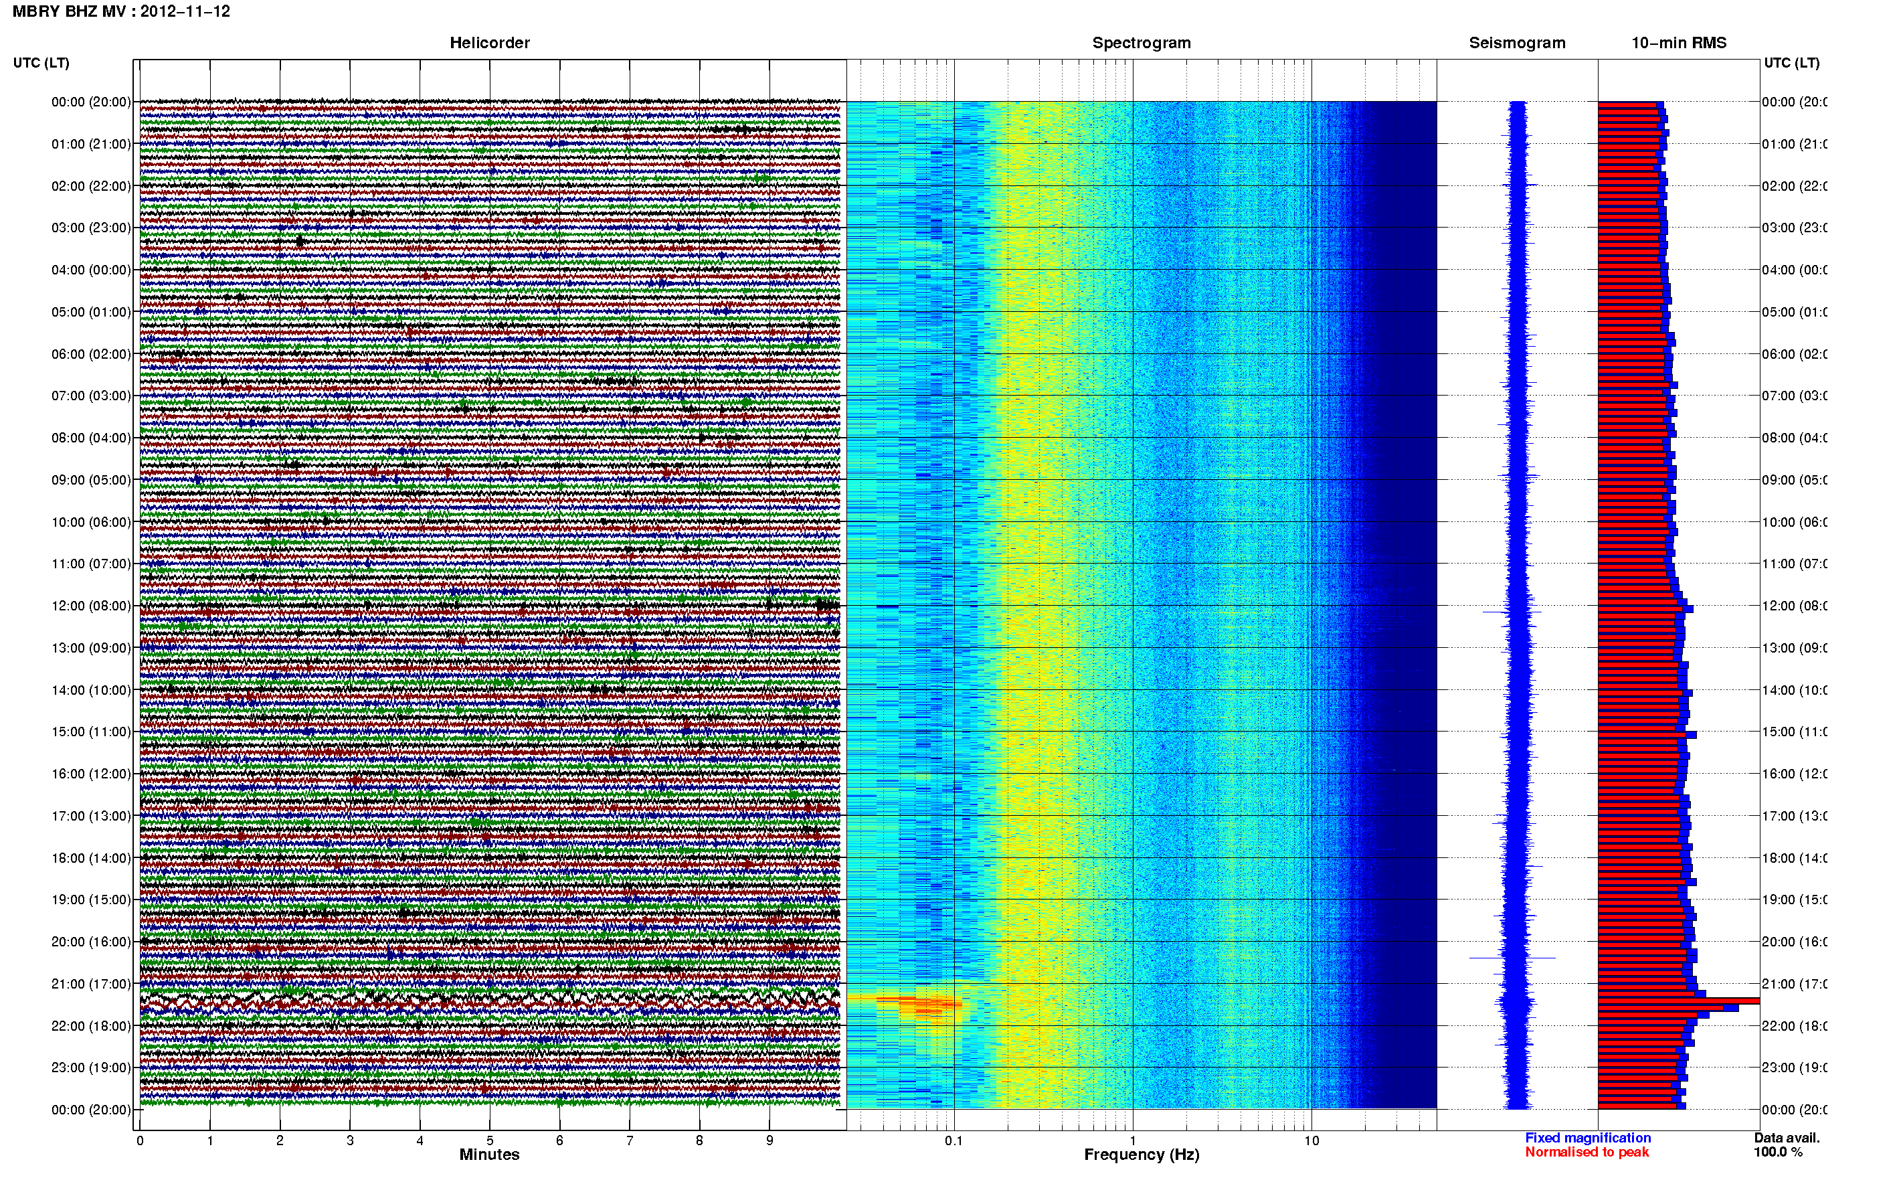Click the '20:00 (16:00)' left axis label
This screenshot has height=1190, width=1903.
pos(91,942)
